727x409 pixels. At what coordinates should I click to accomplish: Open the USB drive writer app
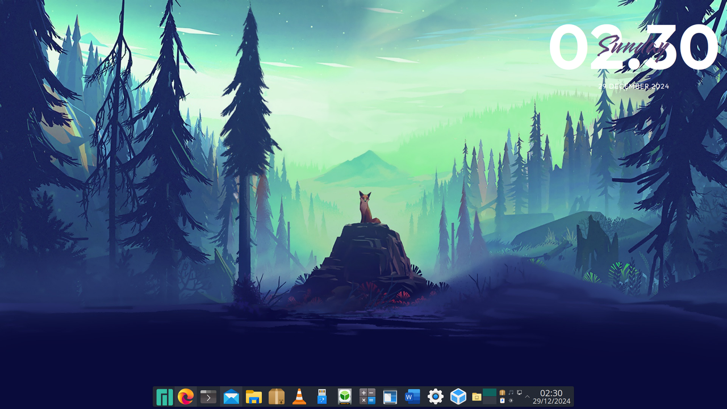coord(322,397)
